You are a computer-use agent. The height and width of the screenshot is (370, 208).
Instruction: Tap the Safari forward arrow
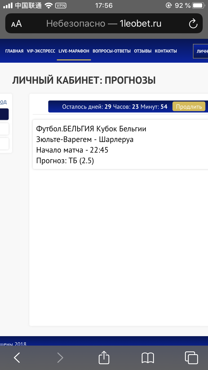tap(60, 358)
